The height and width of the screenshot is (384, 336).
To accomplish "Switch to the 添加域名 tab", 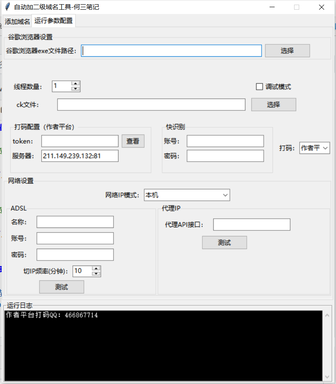I will [x=17, y=22].
